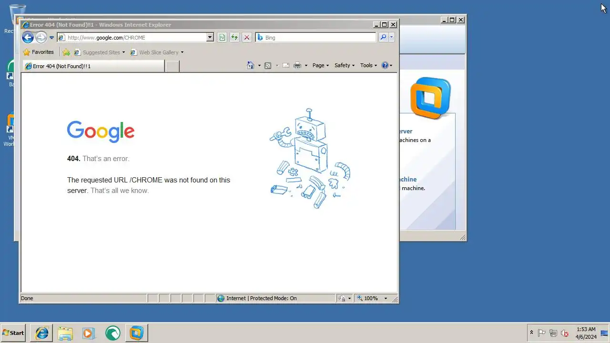
Task: Click the Help question mark icon
Action: click(x=385, y=65)
